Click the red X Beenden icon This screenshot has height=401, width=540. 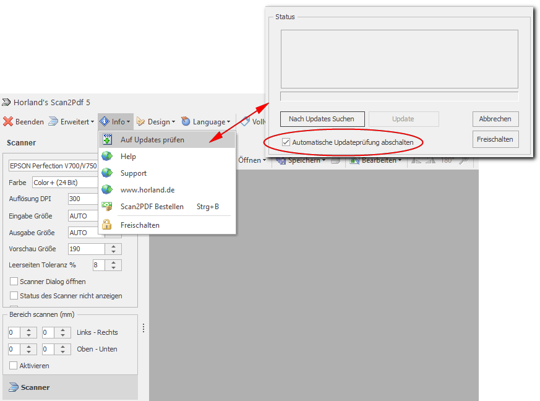tap(8, 122)
